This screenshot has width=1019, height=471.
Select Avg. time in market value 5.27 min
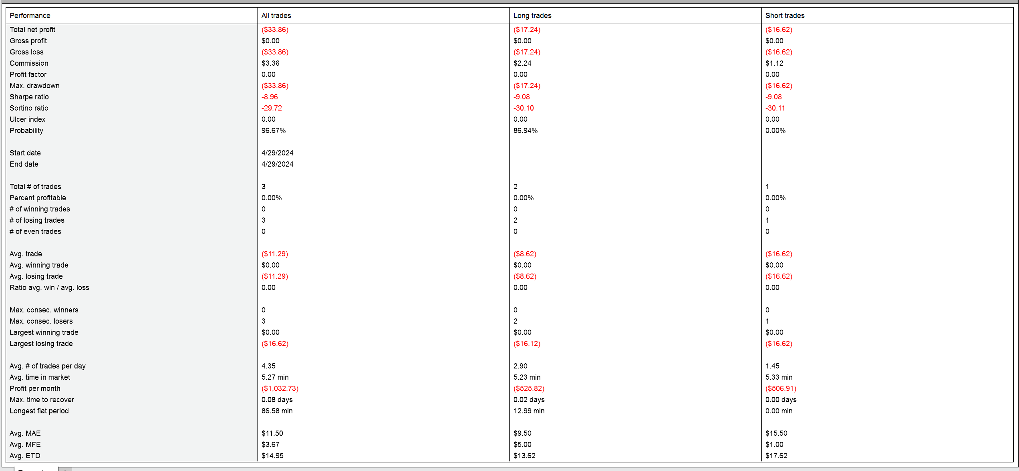click(275, 377)
